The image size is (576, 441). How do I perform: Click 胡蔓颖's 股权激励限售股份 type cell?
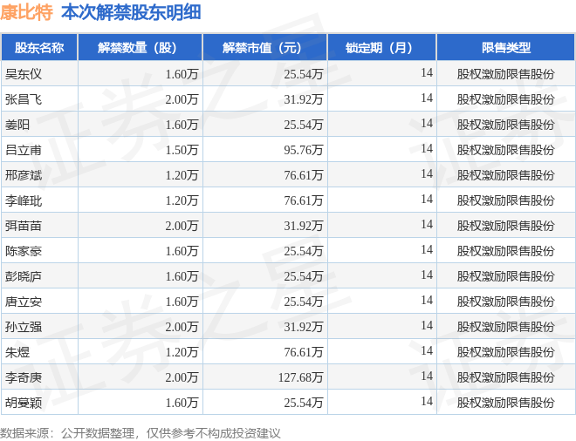[x=505, y=403]
